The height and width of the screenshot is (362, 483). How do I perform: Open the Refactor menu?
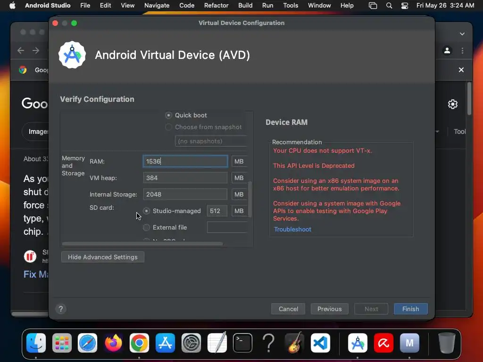[216, 6]
